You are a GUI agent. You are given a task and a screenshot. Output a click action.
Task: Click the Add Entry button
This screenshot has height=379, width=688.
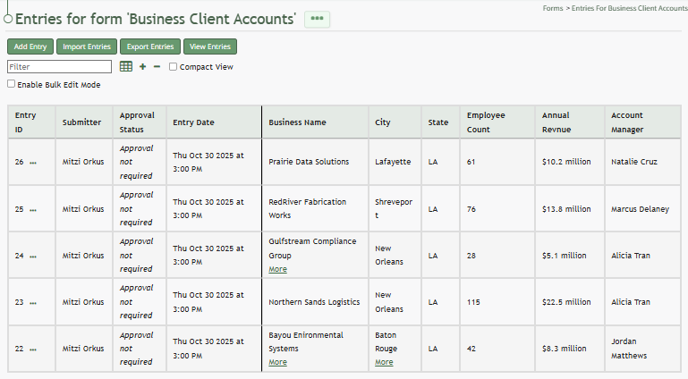(30, 46)
